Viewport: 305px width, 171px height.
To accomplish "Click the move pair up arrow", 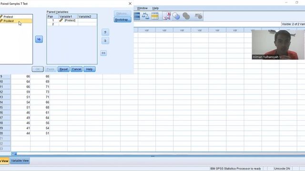I will 105,32.
